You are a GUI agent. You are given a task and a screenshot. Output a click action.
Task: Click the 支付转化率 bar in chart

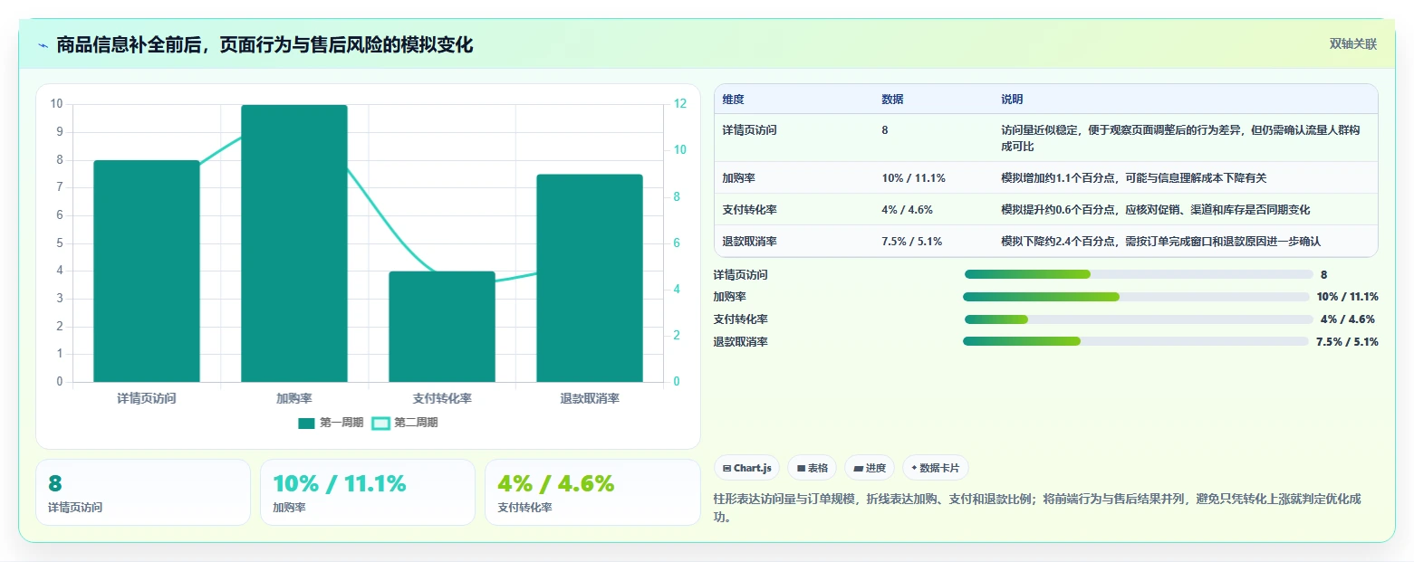[x=442, y=327]
